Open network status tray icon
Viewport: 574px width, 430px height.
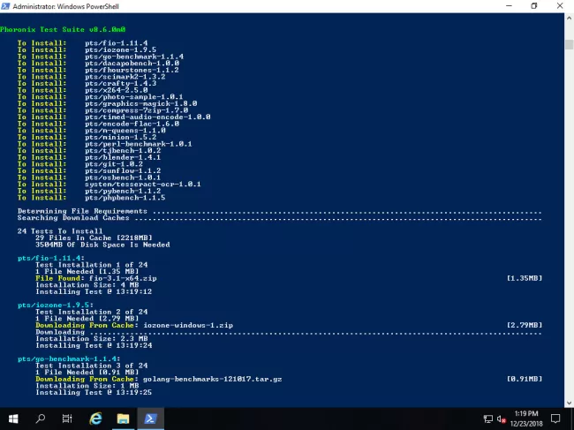click(x=488, y=419)
